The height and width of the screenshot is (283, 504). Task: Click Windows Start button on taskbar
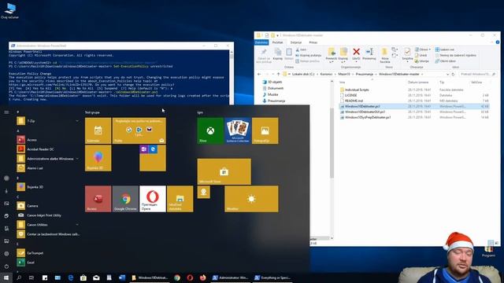6,277
